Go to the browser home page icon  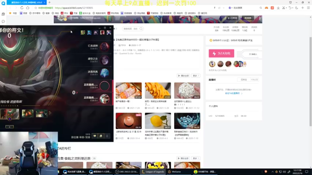pos(28,8)
